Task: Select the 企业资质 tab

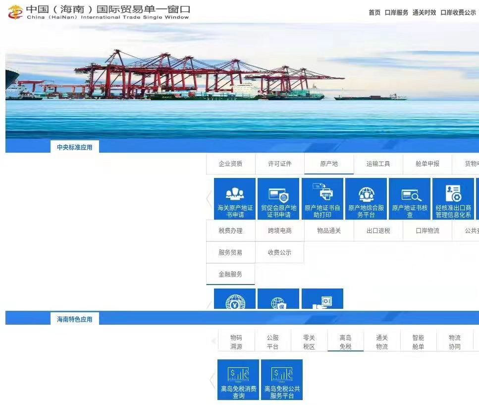Action: [231, 164]
